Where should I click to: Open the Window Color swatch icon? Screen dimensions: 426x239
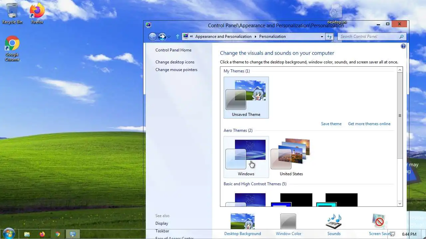[288, 221]
